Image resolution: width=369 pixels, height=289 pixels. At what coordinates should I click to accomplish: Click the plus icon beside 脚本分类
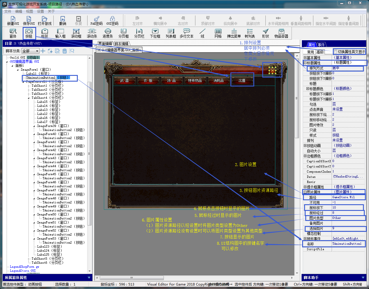(x=43, y=51)
